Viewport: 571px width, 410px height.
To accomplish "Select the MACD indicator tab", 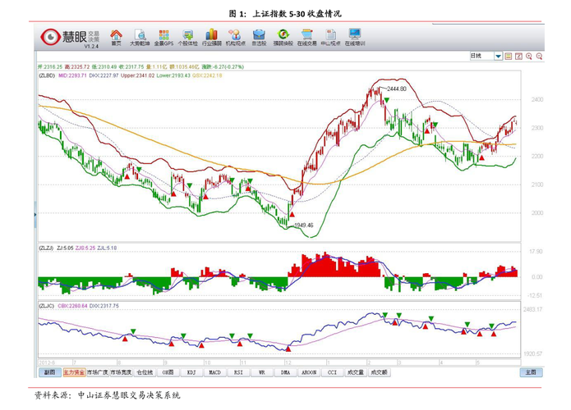I will [214, 371].
